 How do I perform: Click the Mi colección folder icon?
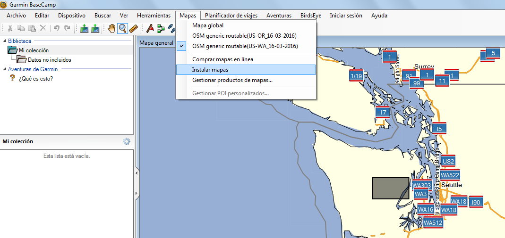(x=12, y=50)
